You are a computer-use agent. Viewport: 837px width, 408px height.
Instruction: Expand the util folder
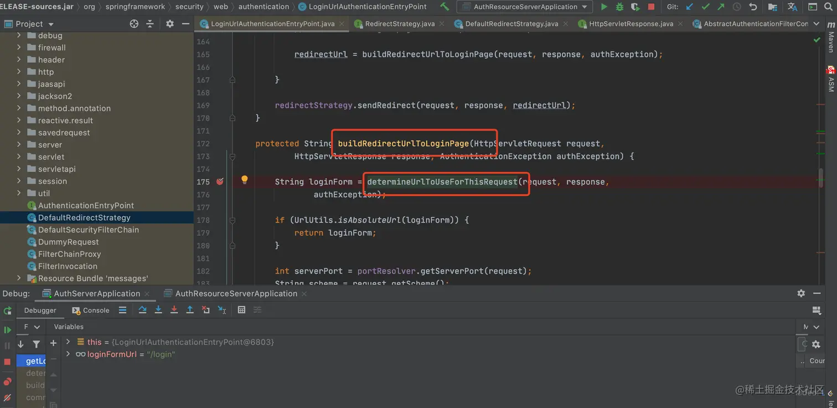[19, 193]
